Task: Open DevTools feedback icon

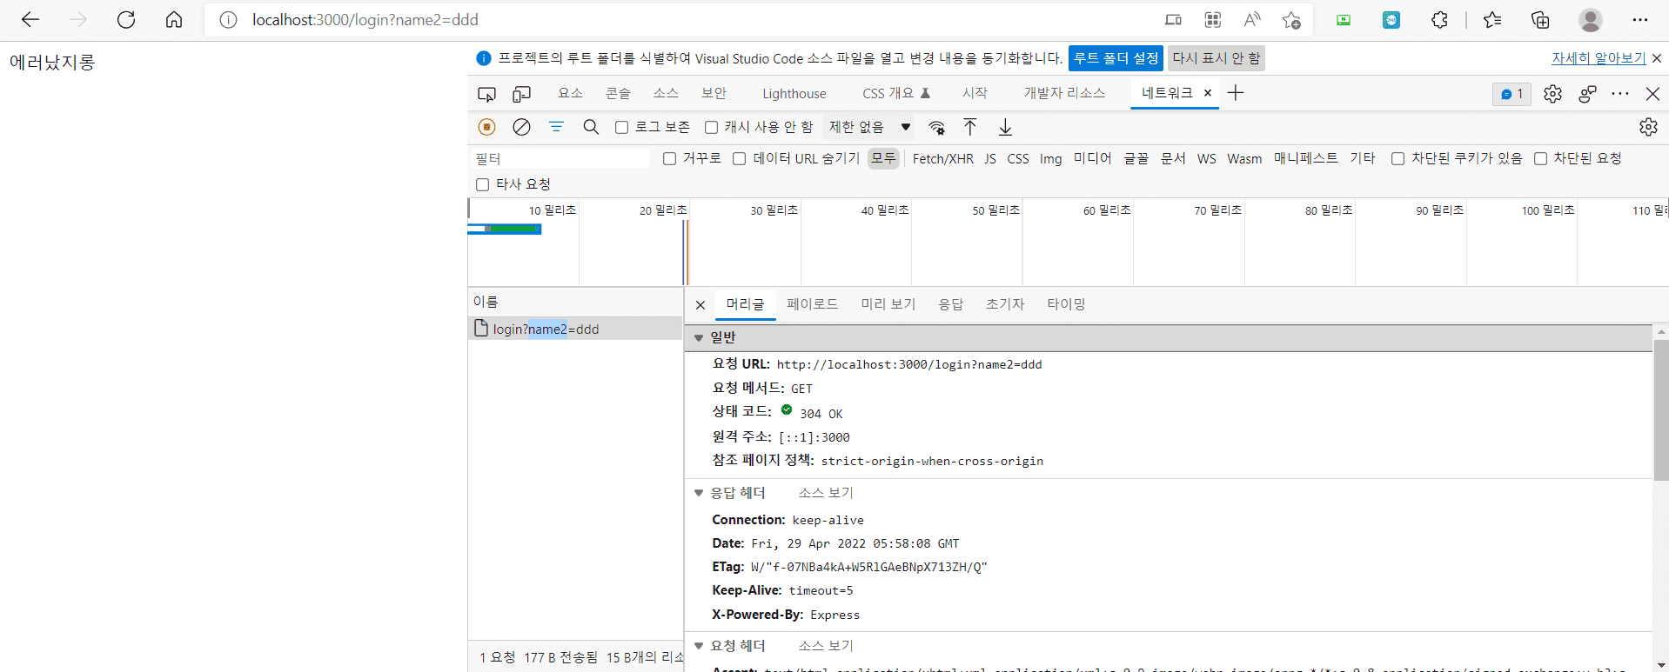Action: click(1587, 94)
